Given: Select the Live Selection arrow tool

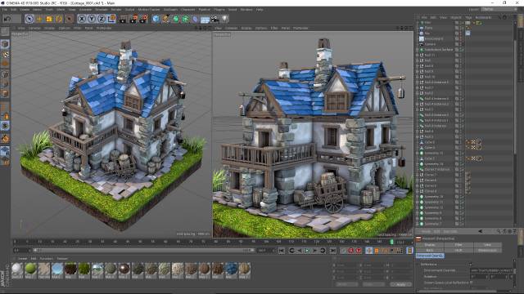Looking at the screenshot, I should point(29,19).
